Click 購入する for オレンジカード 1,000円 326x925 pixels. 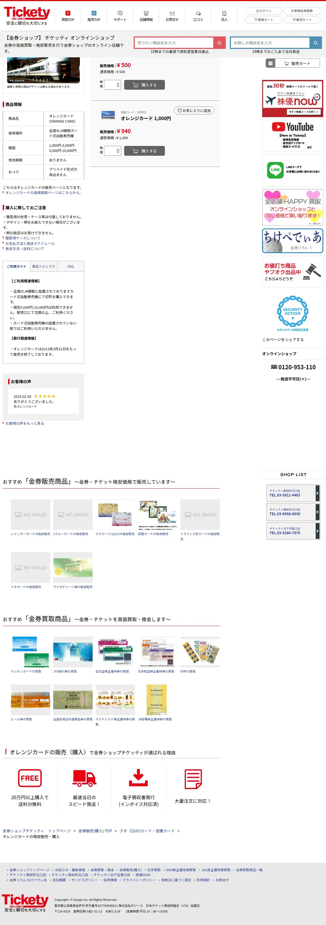pos(144,151)
